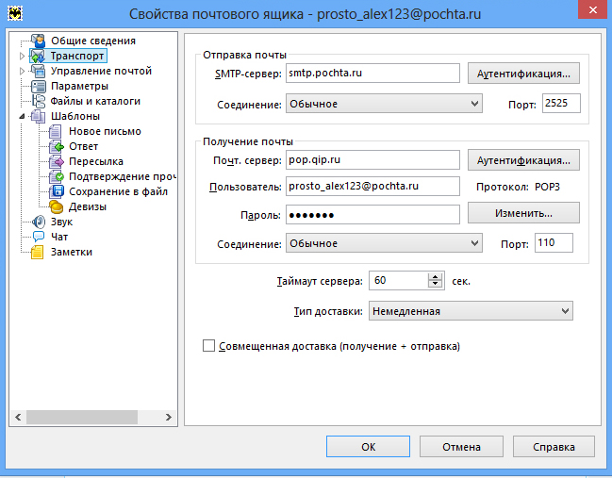Click the Общие сведения tree icon

[x=39, y=41]
